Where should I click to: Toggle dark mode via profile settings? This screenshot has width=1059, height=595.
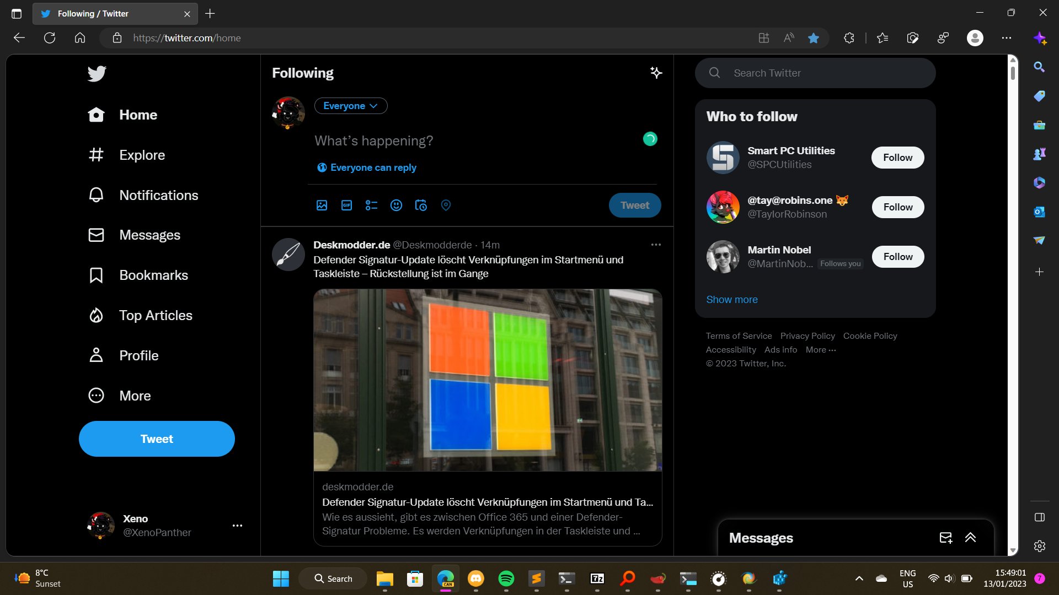pos(238,525)
